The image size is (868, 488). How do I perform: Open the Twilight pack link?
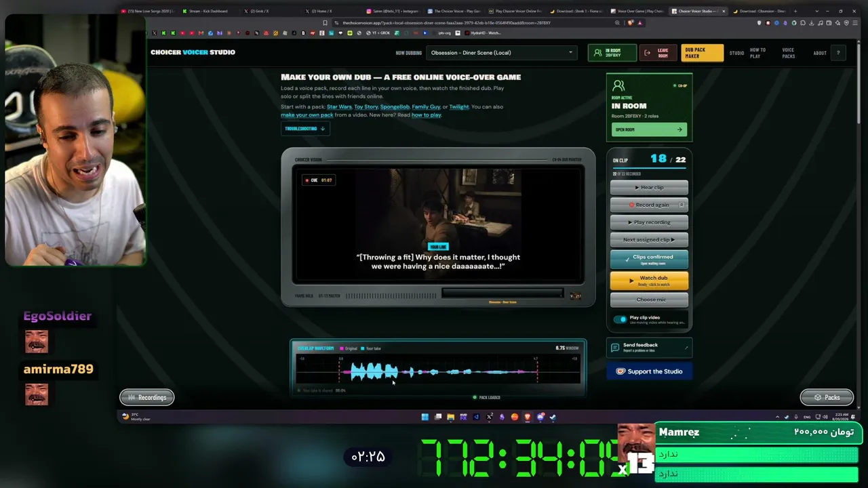point(459,106)
